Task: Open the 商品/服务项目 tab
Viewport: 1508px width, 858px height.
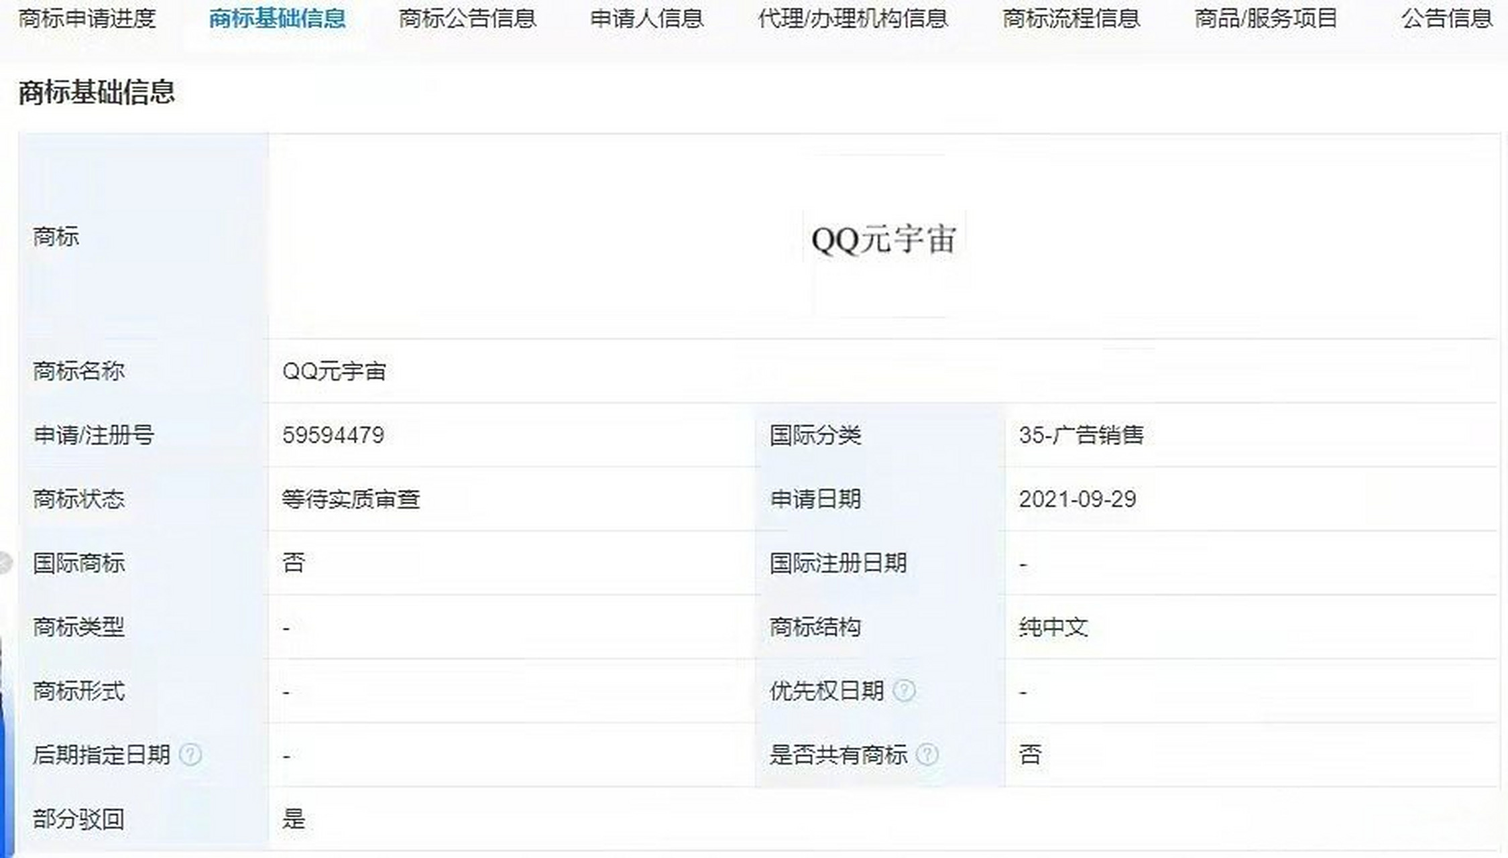Action: point(1266,19)
